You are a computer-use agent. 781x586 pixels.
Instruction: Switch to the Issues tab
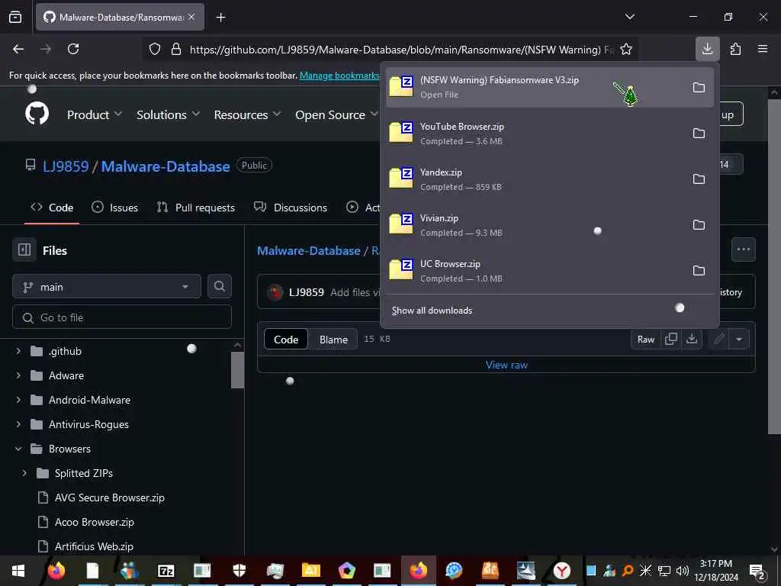click(x=114, y=208)
